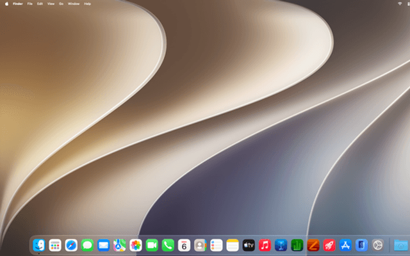This screenshot has height=256, width=410.
Task: Launch the Music app
Action: 265,245
